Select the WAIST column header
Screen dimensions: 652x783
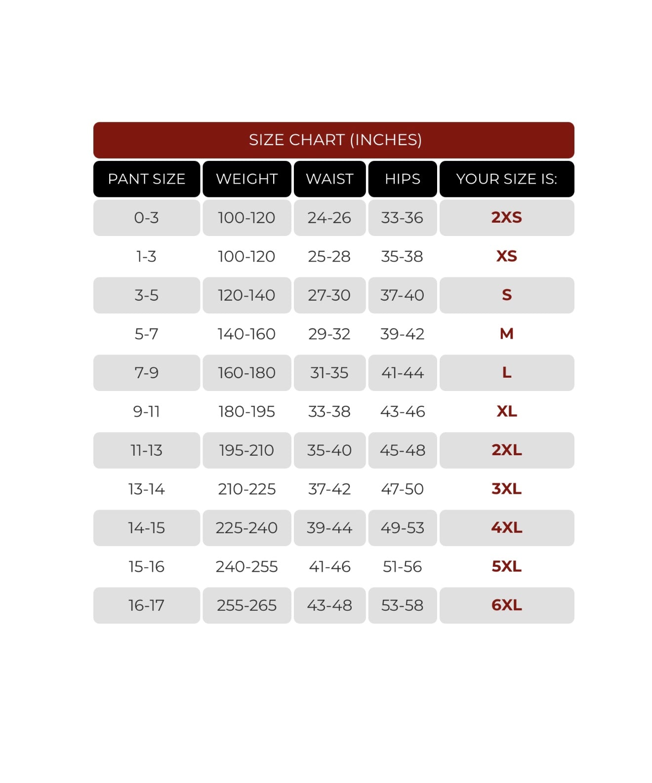[329, 179]
